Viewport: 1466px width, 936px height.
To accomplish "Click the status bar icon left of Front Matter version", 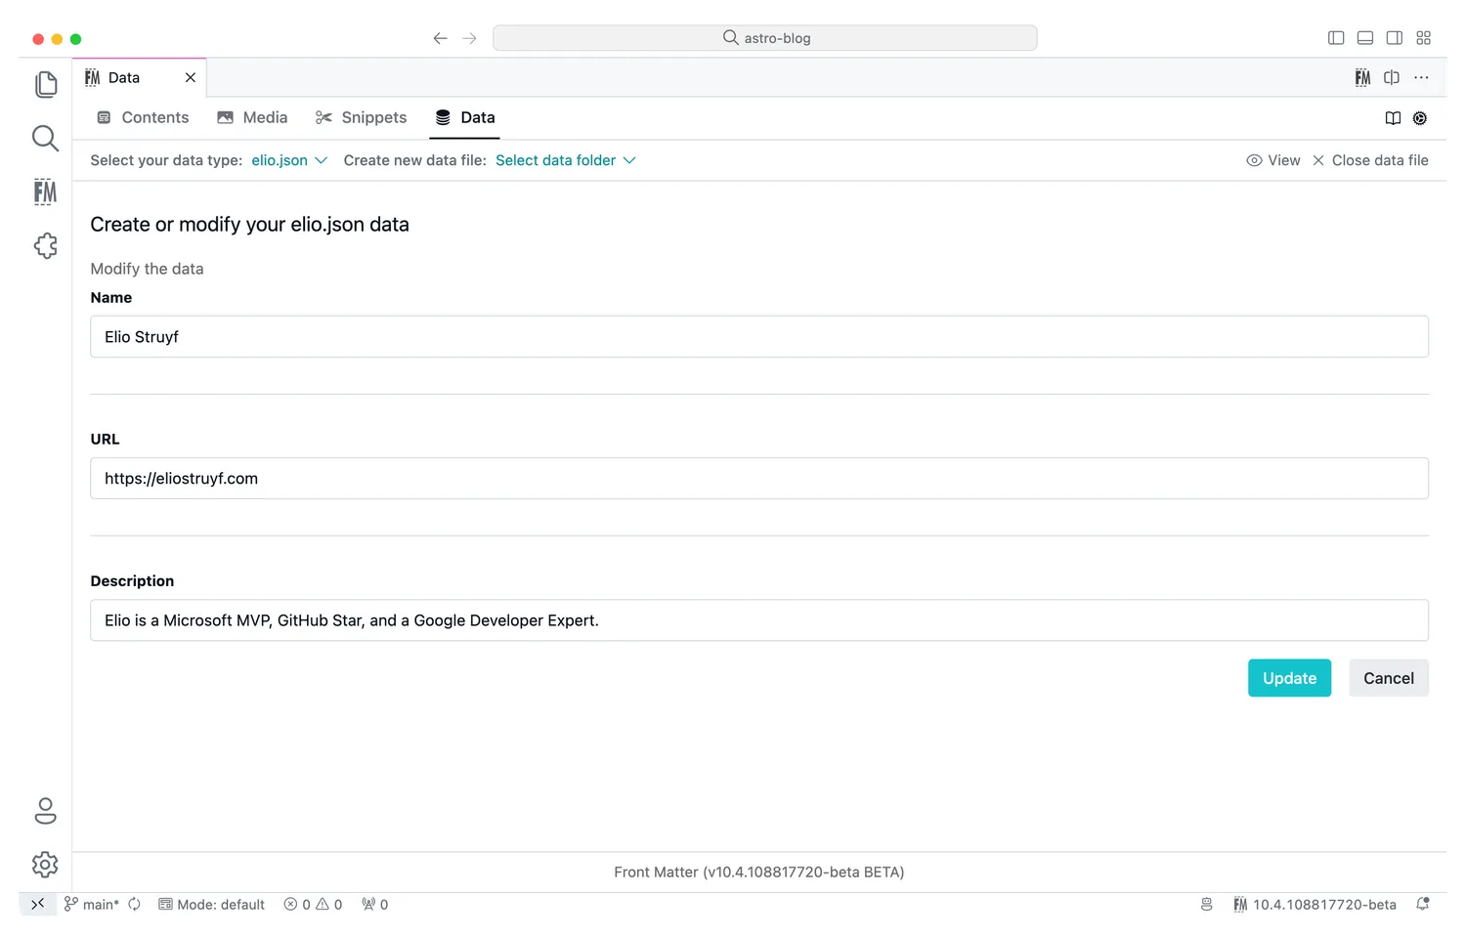I will [x=1206, y=905].
